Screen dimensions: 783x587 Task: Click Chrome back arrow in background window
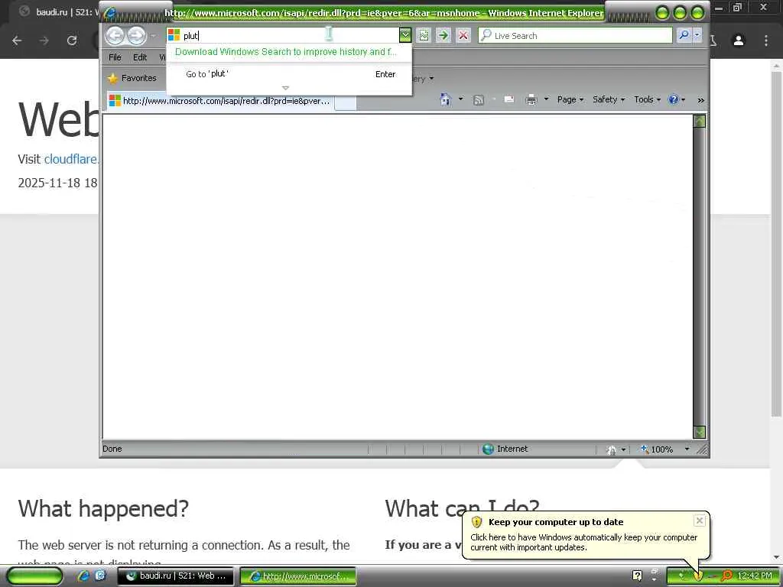[17, 41]
